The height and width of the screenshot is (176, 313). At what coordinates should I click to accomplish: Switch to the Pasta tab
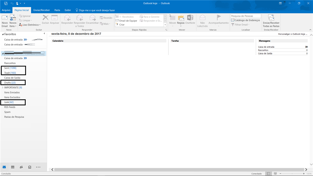click(x=57, y=10)
